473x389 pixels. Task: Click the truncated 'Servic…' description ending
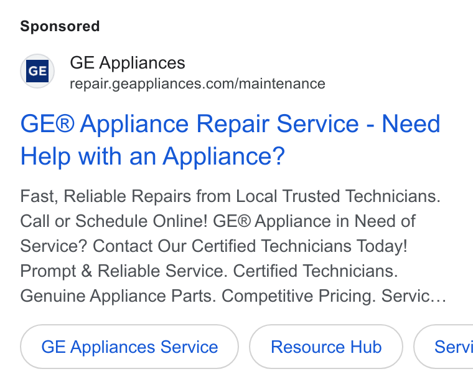point(414,295)
